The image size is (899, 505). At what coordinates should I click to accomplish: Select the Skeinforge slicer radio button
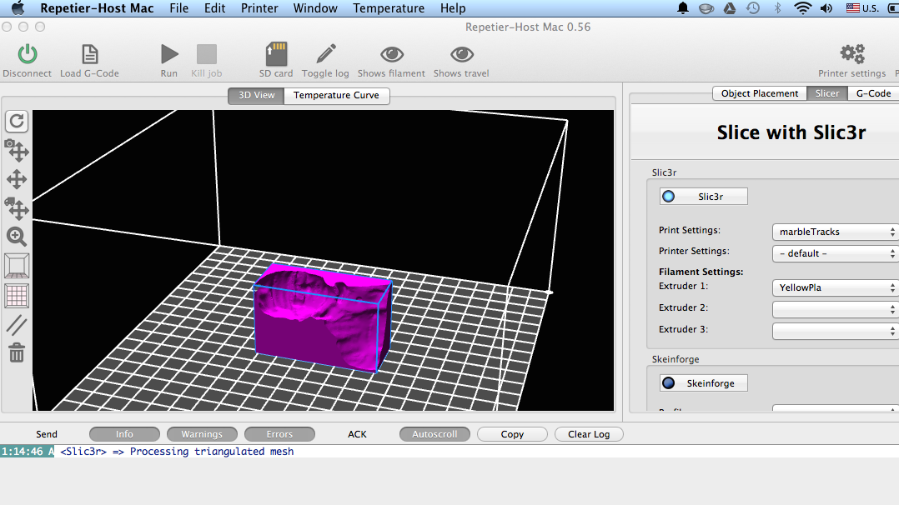pyautogui.click(x=669, y=382)
